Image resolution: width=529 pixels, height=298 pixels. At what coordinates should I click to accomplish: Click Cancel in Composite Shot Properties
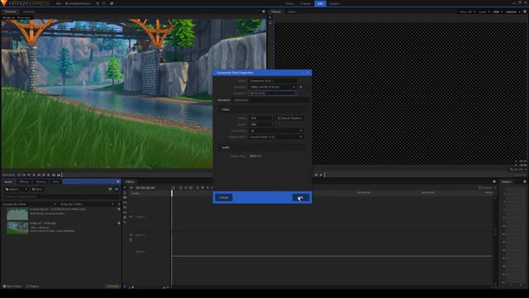(224, 198)
